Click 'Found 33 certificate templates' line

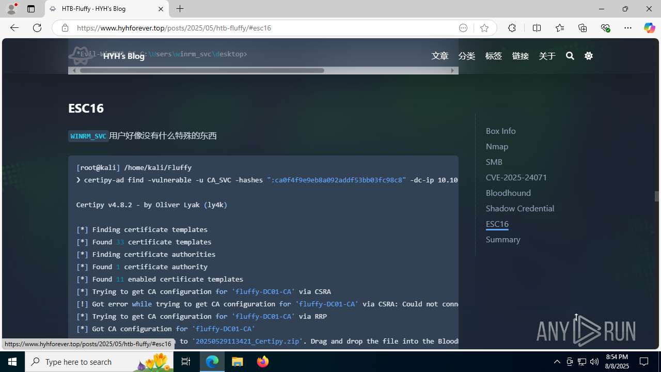(144, 242)
